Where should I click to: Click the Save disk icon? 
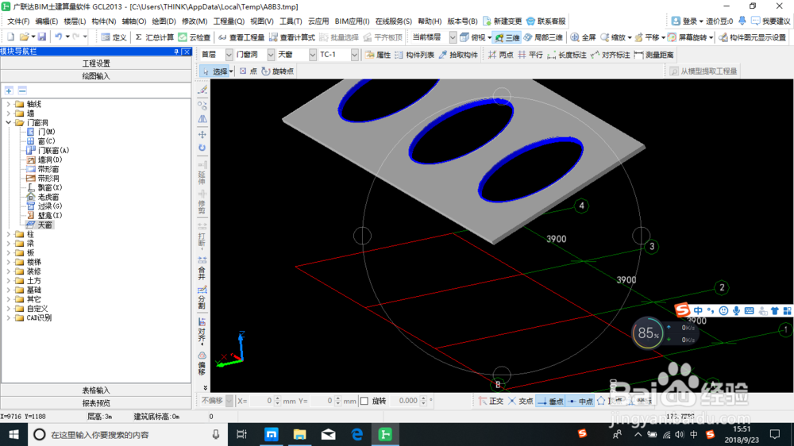[42, 37]
